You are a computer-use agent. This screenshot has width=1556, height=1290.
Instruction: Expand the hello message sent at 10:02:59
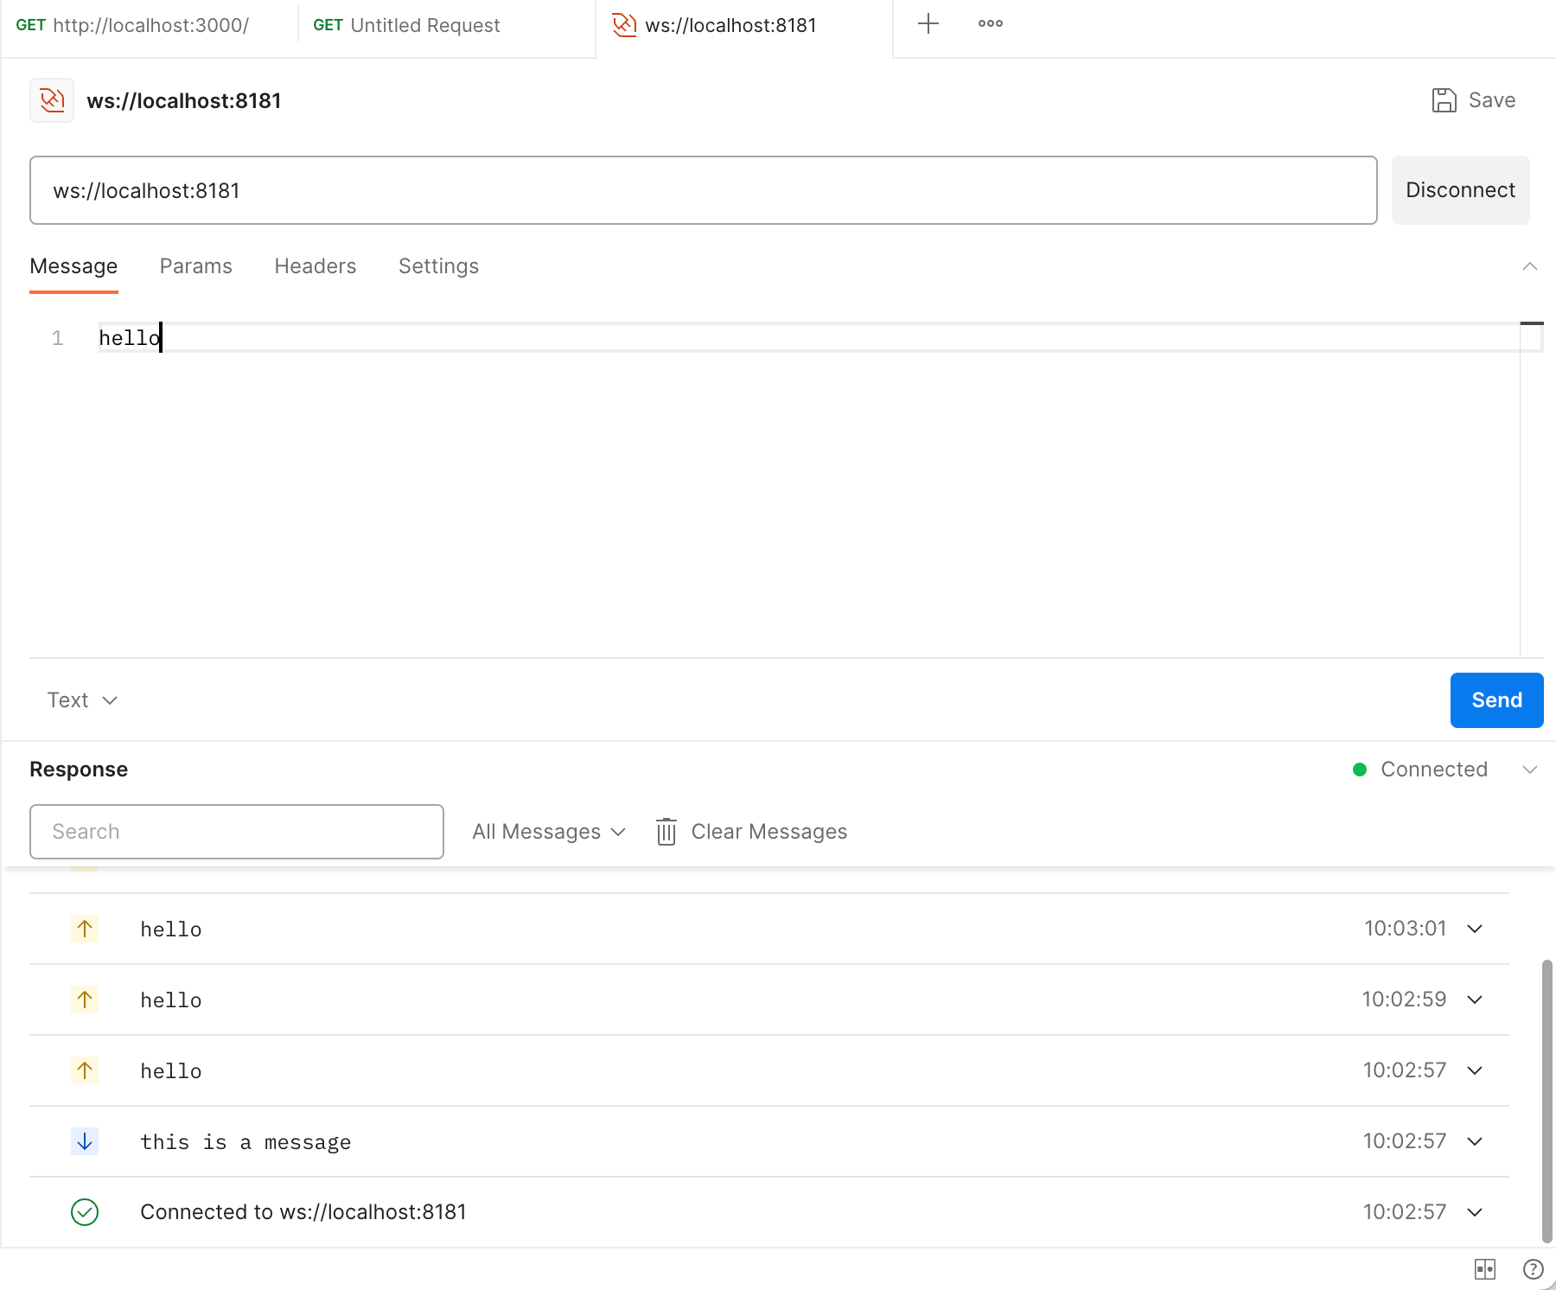(1475, 999)
